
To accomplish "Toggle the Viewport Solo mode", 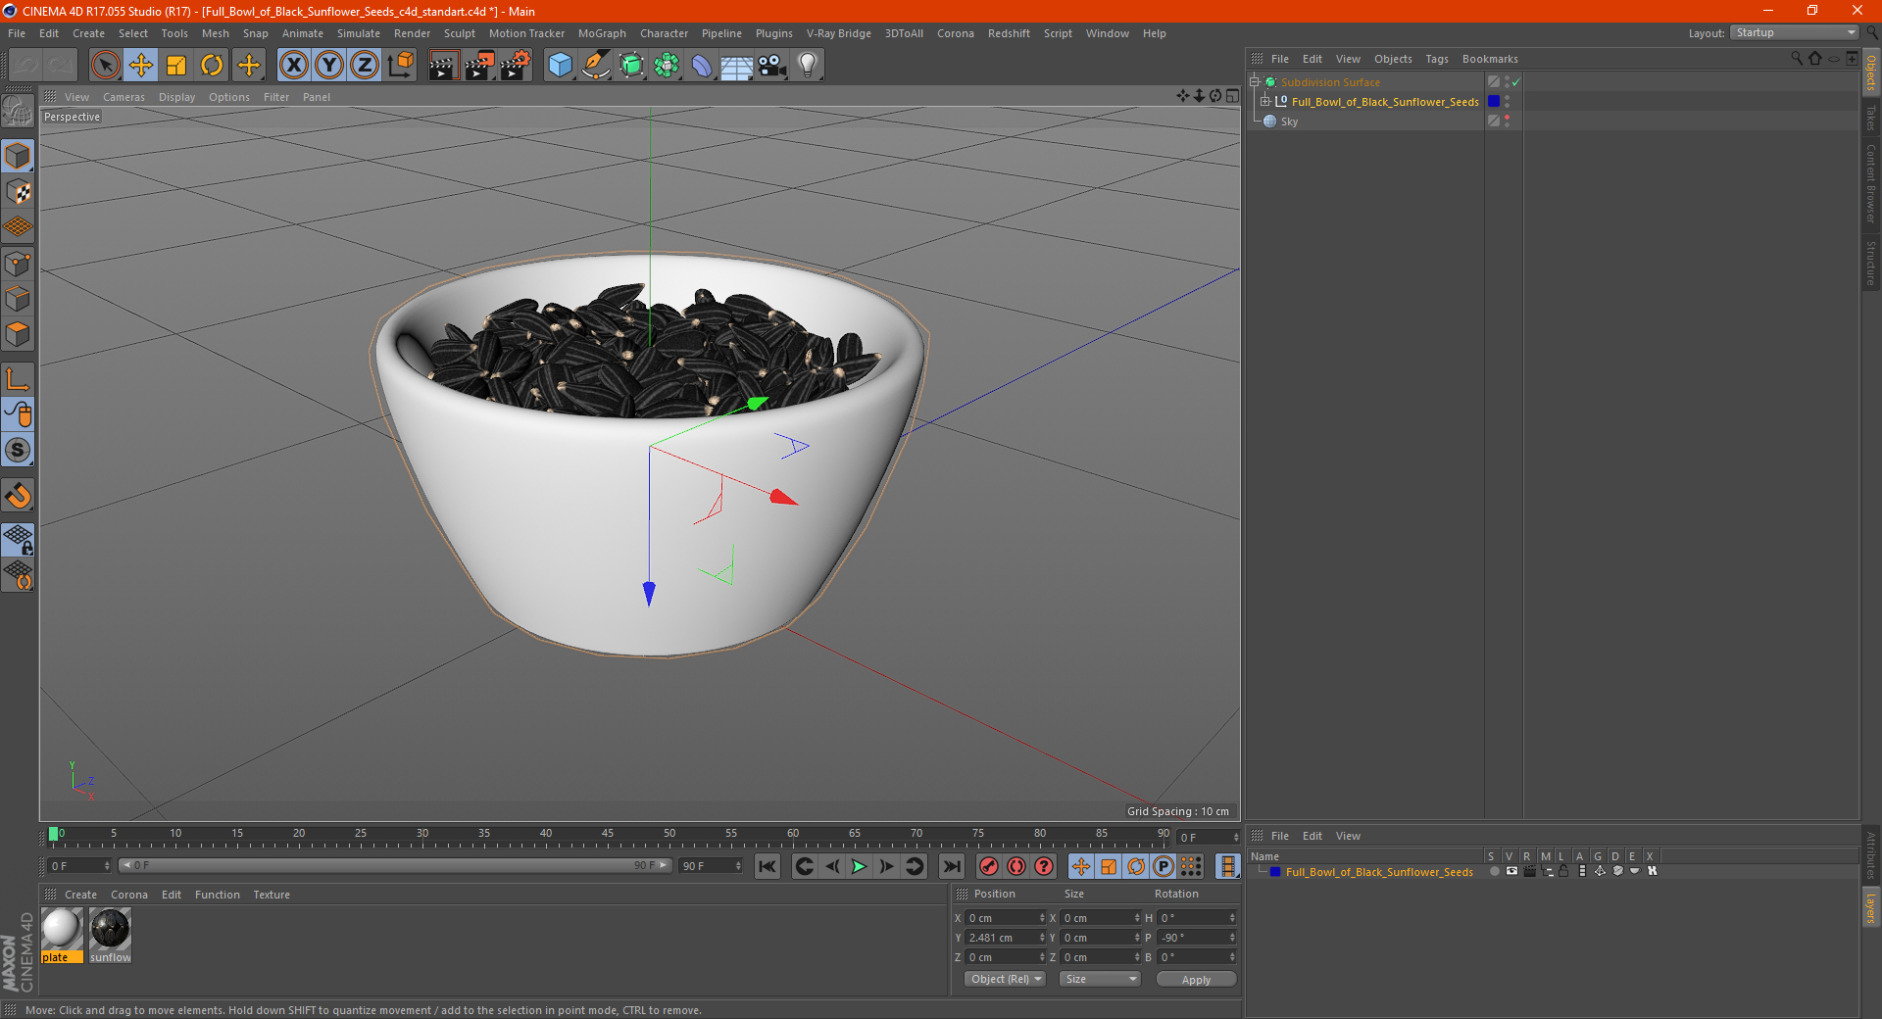I will coord(18,451).
